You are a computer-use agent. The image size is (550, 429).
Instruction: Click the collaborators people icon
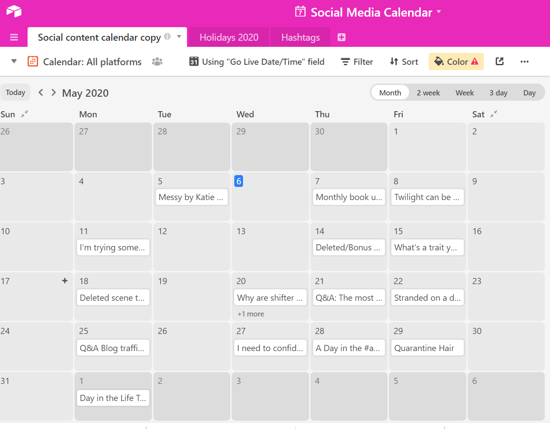157,62
